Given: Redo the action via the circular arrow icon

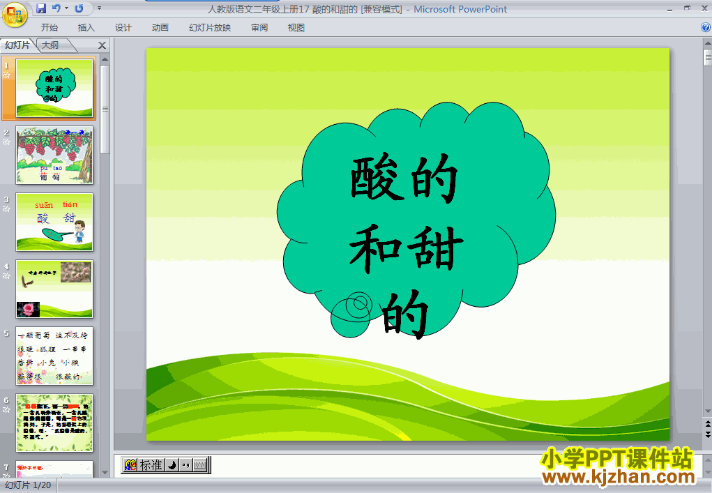Looking at the screenshot, I should [79, 8].
